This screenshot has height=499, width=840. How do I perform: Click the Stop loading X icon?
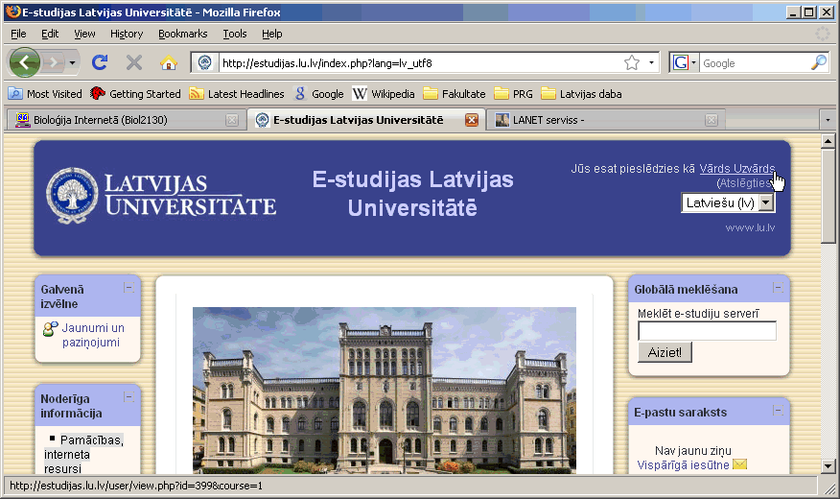pos(134,62)
